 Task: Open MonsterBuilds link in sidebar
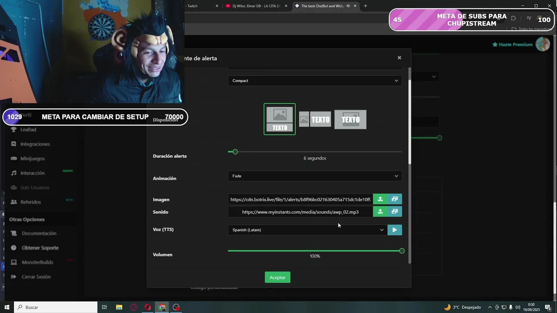point(37,262)
